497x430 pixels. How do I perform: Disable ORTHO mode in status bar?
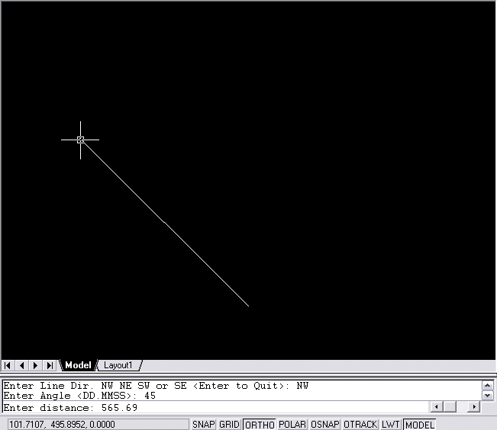(x=260, y=425)
